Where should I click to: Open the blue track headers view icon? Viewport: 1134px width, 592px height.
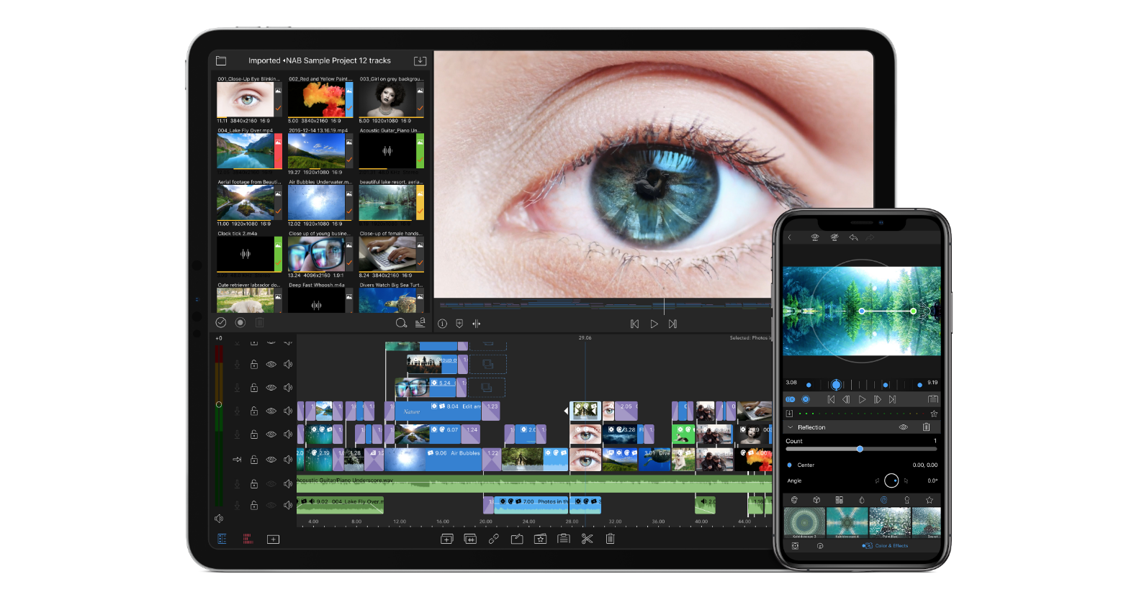(x=222, y=539)
